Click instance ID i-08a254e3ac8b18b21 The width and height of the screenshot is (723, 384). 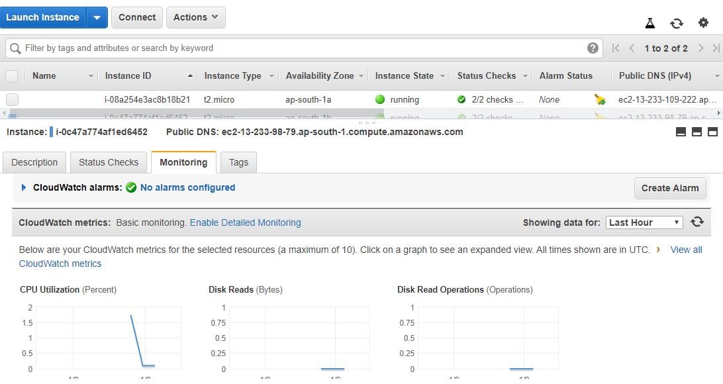pyautogui.click(x=147, y=99)
